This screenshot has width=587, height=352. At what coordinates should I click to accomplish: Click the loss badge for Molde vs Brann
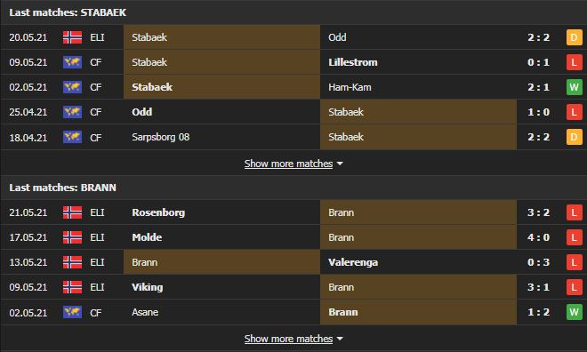(574, 237)
